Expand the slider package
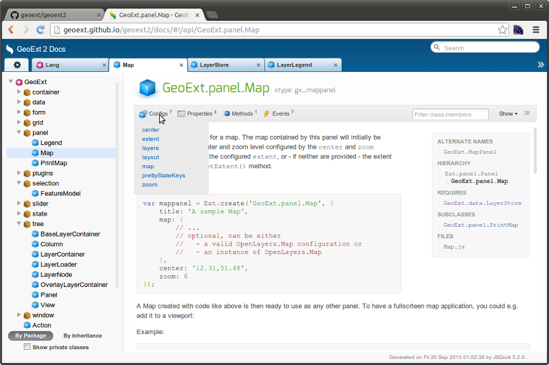The height and width of the screenshot is (365, 549). click(x=19, y=203)
